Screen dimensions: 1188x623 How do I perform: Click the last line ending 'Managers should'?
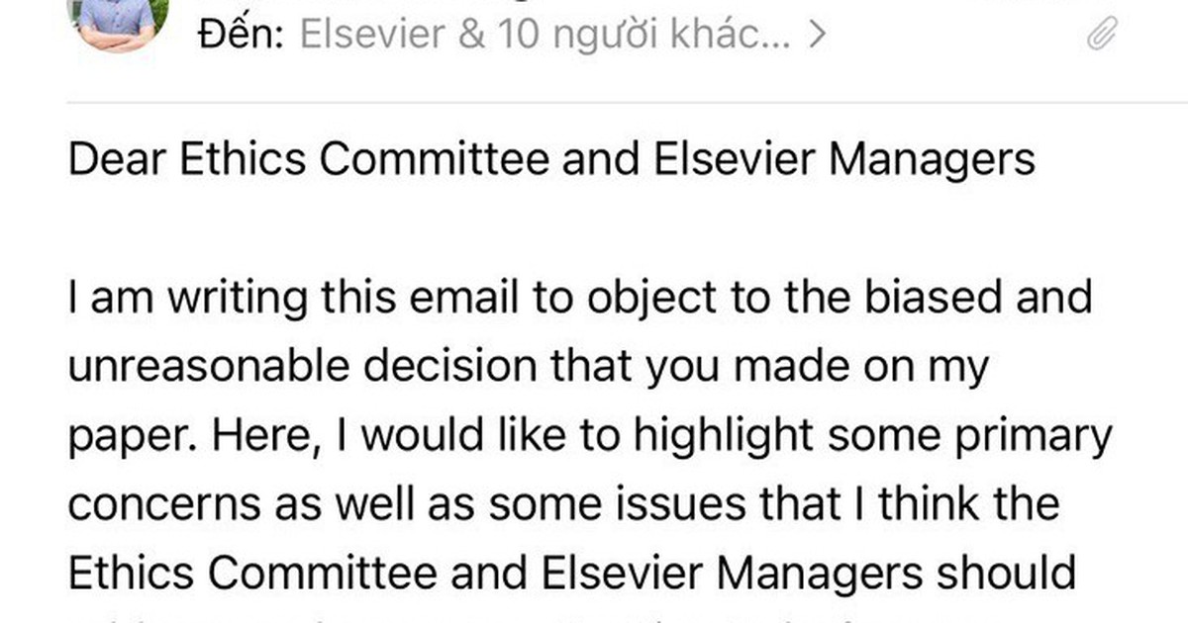[572, 575]
